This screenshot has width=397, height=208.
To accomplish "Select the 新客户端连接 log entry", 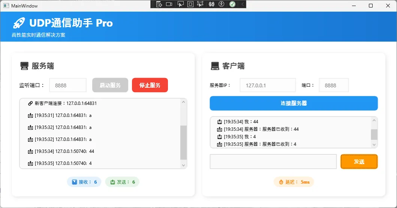I will click(63, 103).
